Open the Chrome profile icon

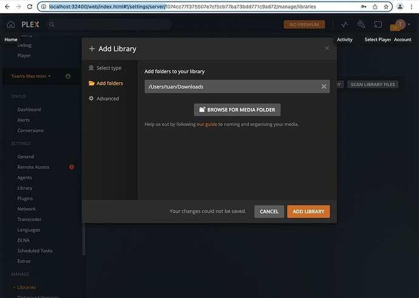400,7
